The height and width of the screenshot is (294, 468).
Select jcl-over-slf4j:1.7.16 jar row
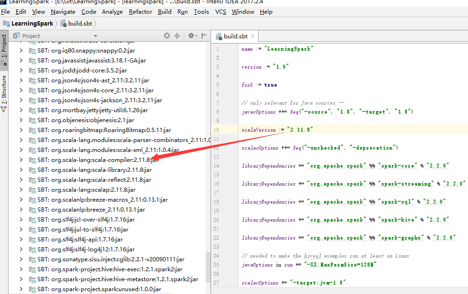107,220
